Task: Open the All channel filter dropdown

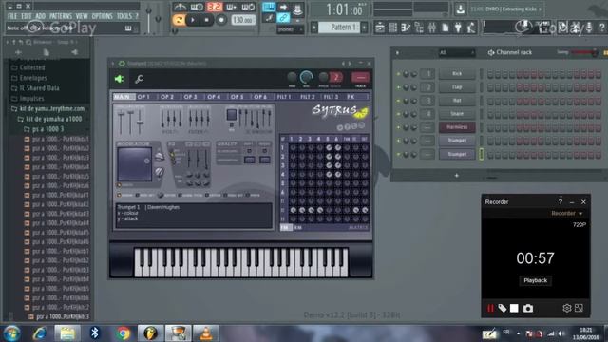Action: pos(456,52)
